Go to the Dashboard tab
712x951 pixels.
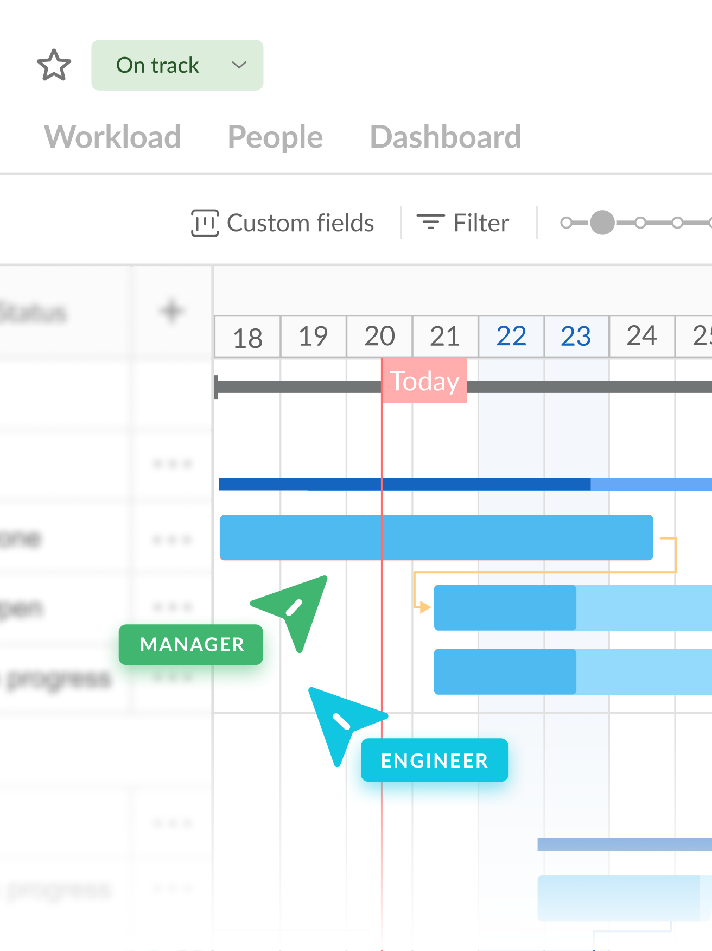tap(445, 137)
